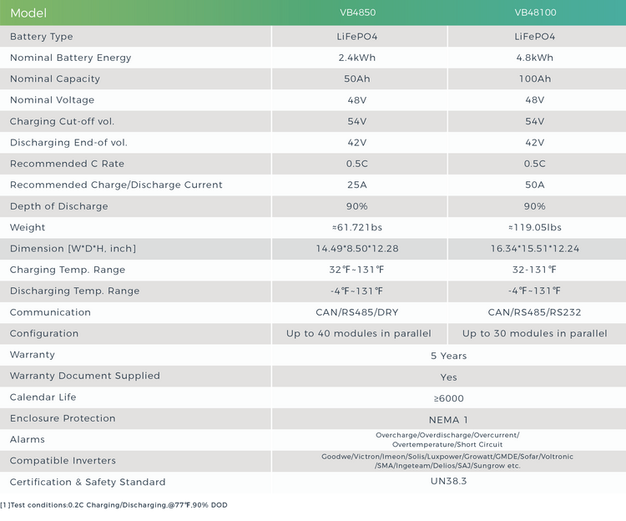This screenshot has height=521, width=626.
Task: Click the Charging Temp. Range label
Action: 68,270
